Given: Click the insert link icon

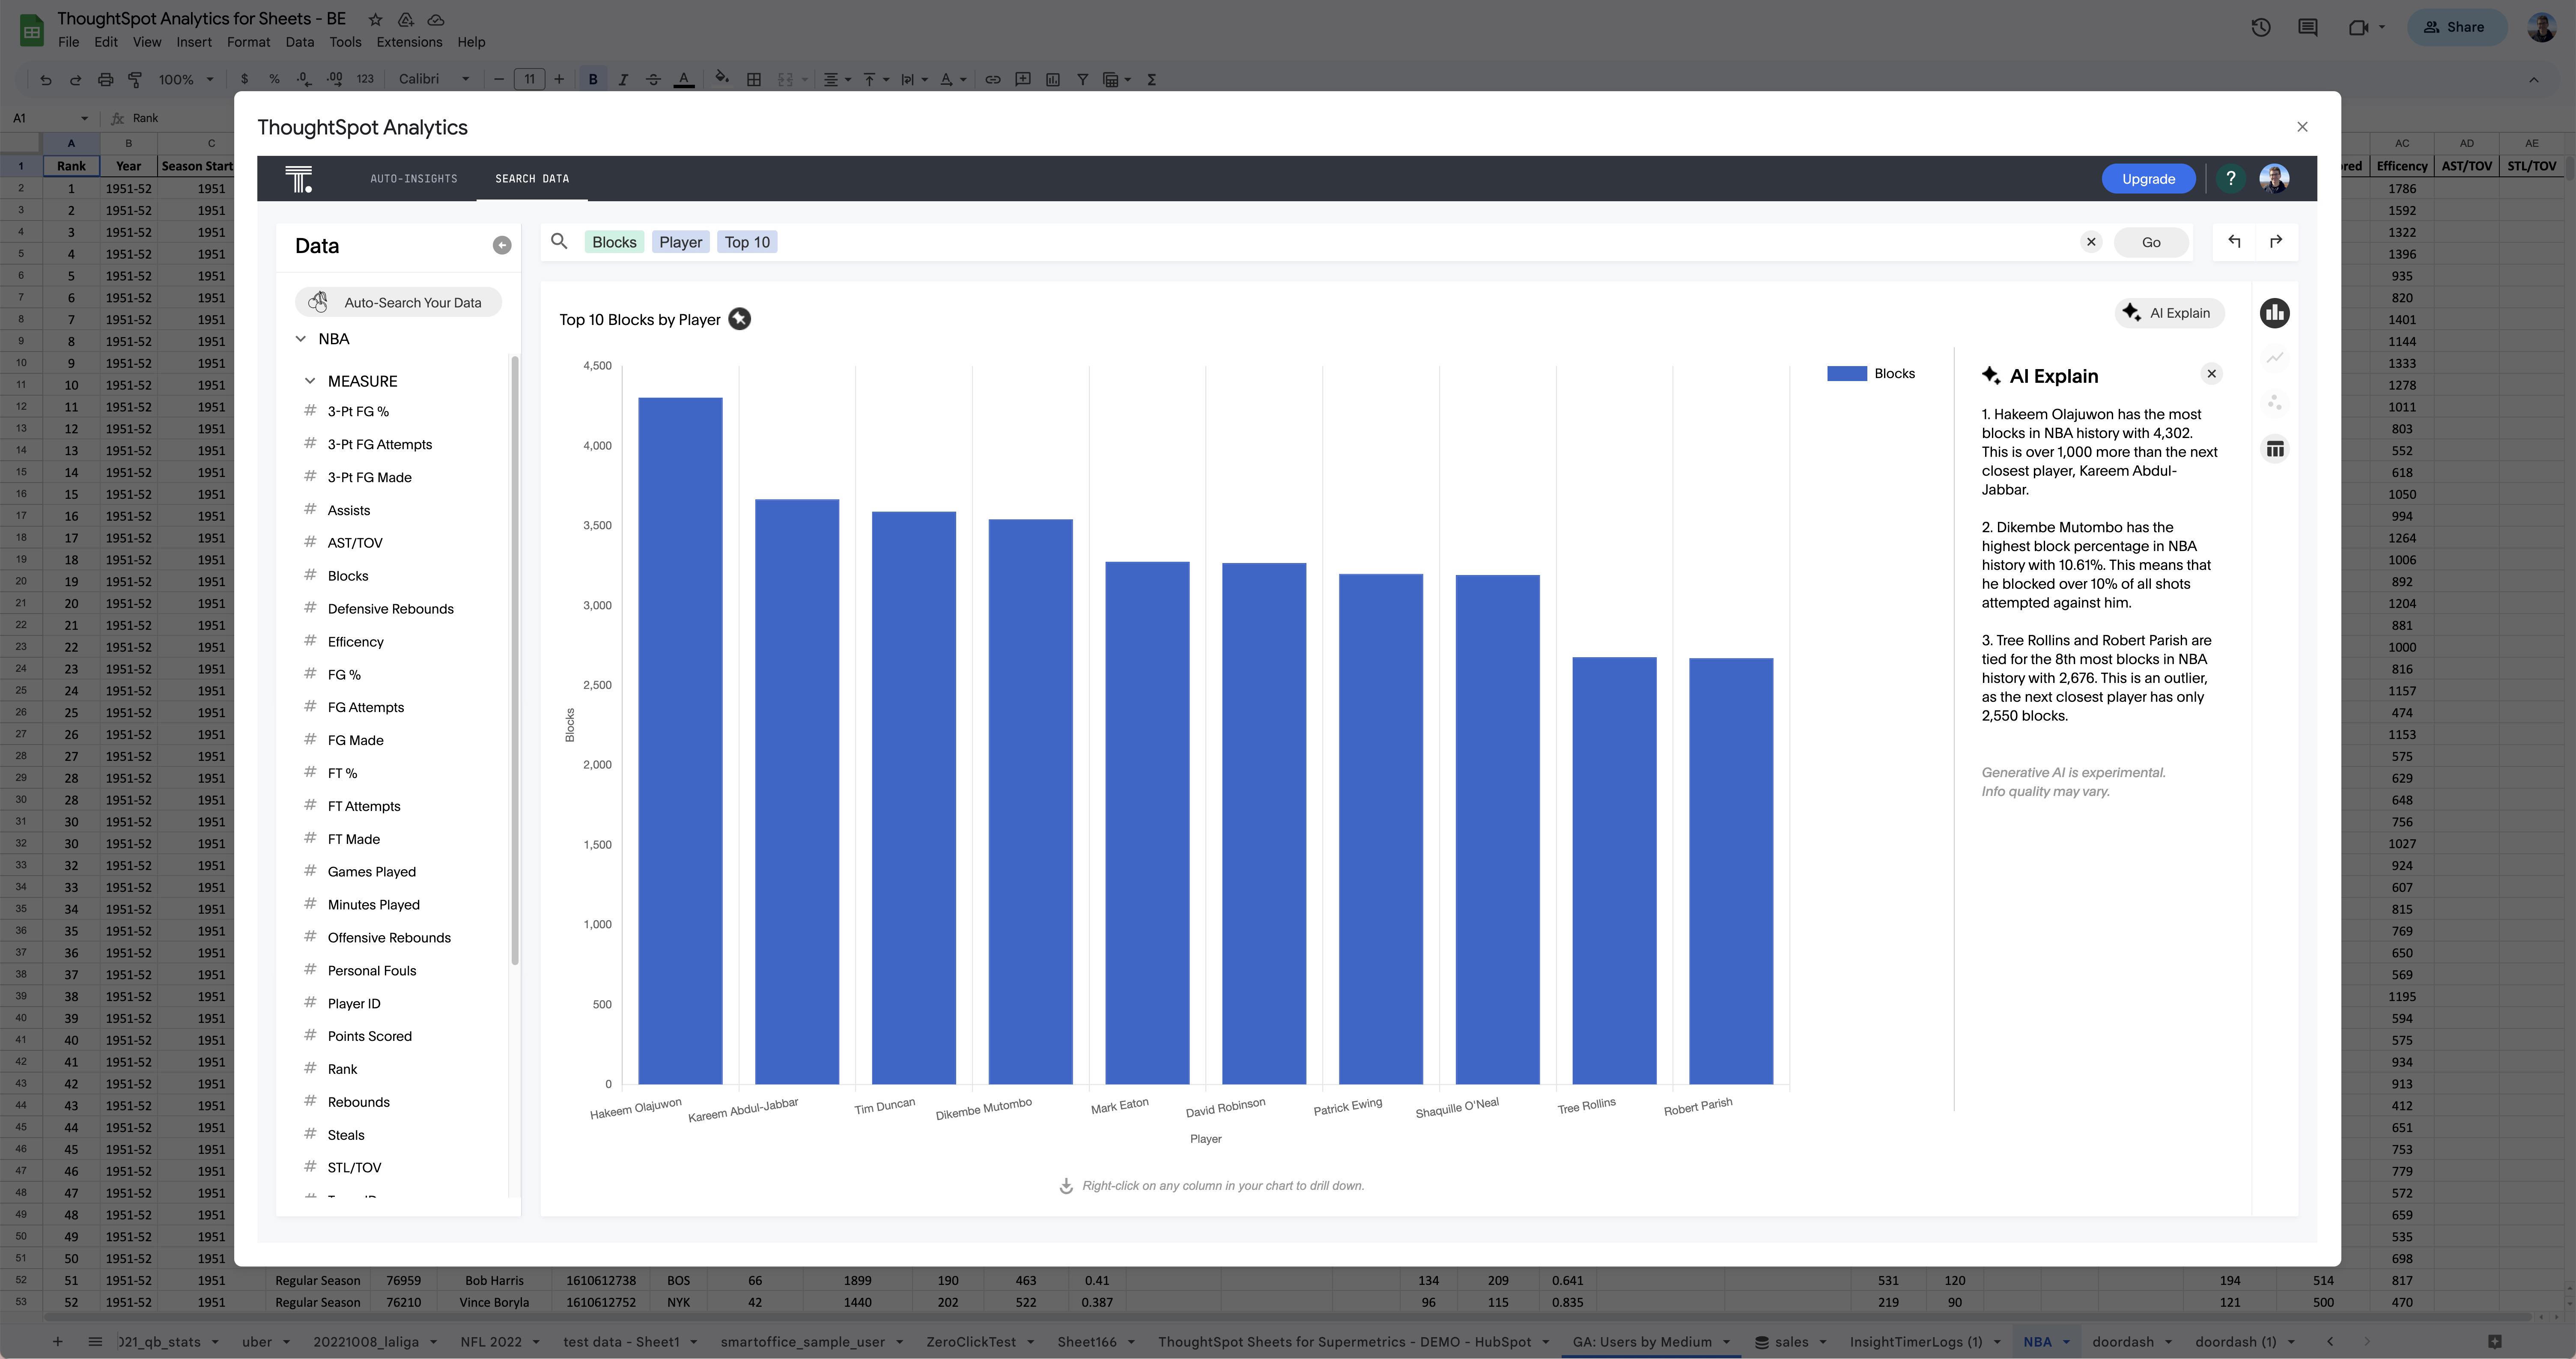Looking at the screenshot, I should pyautogui.click(x=993, y=80).
